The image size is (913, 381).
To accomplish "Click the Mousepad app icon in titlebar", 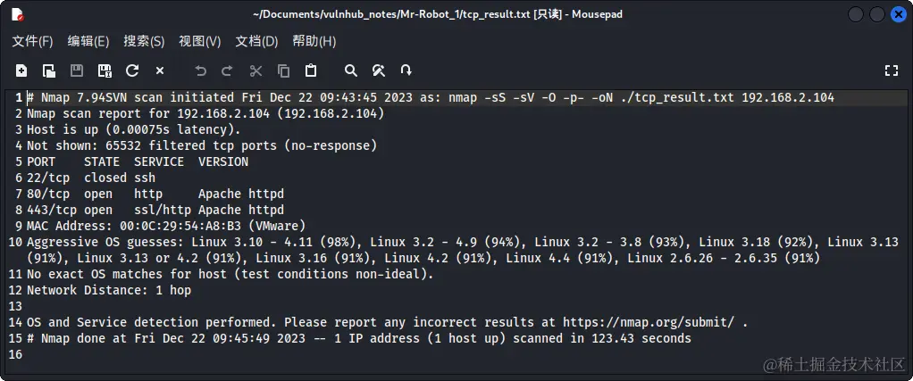I will 18,14.
